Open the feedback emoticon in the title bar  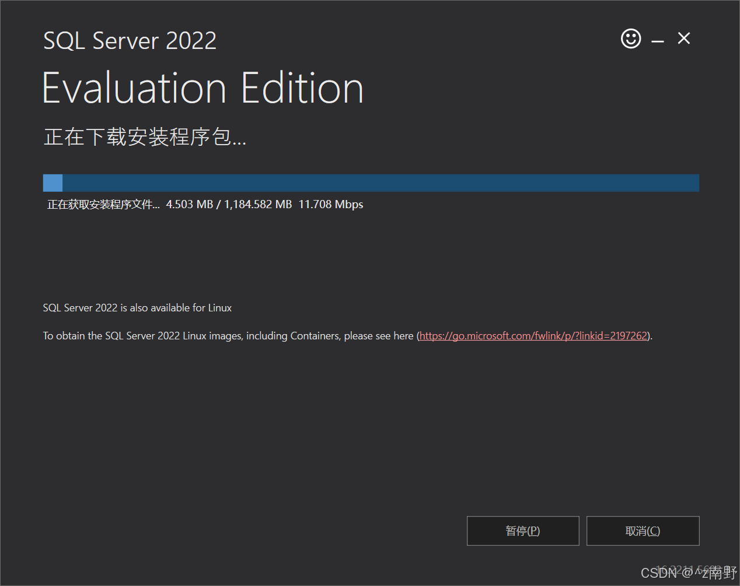tap(631, 38)
